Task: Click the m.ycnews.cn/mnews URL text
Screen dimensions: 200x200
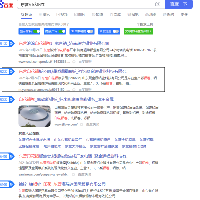Action: click(44, 90)
